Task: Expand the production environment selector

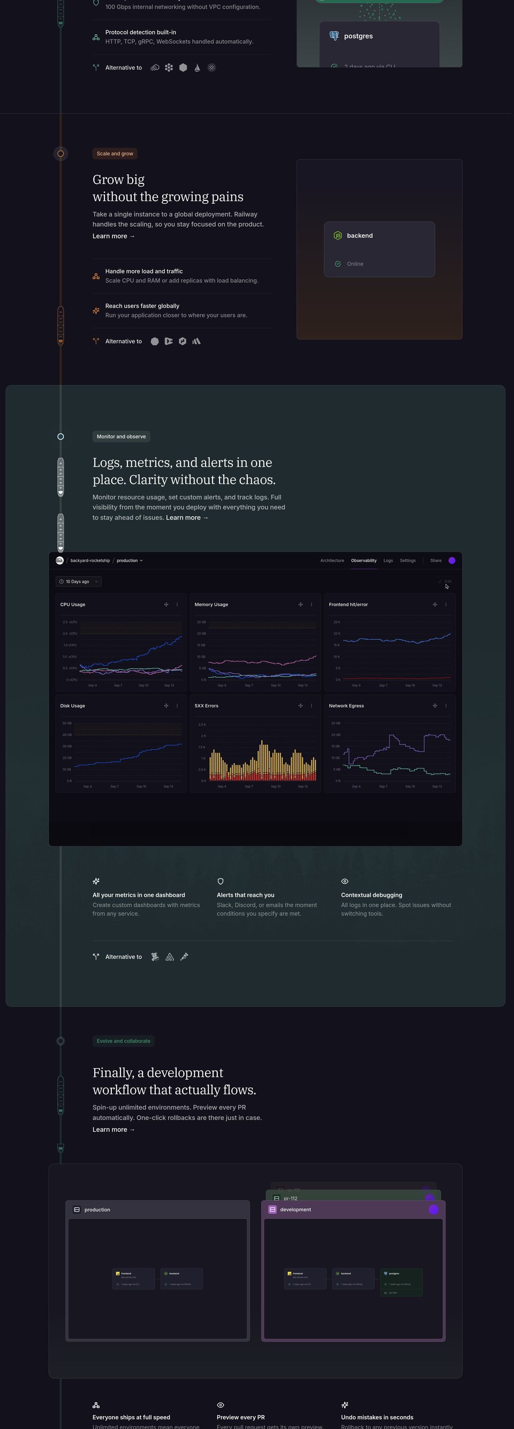Action: (130, 560)
